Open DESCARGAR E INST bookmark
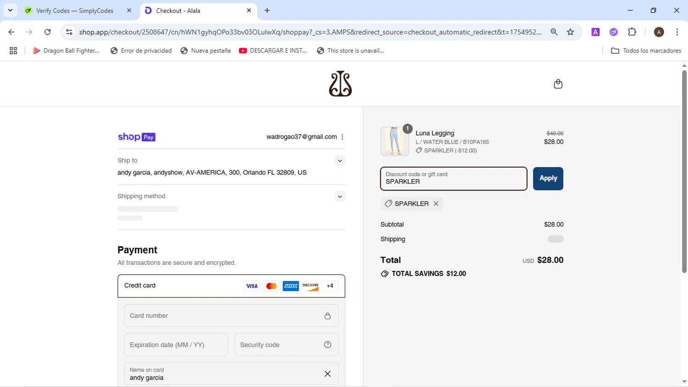Viewport: 688px width, 387px height. [273, 51]
